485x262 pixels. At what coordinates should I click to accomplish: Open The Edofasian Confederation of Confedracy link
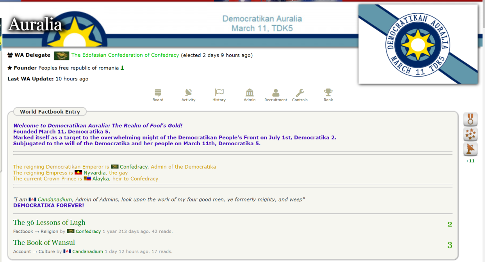point(125,55)
